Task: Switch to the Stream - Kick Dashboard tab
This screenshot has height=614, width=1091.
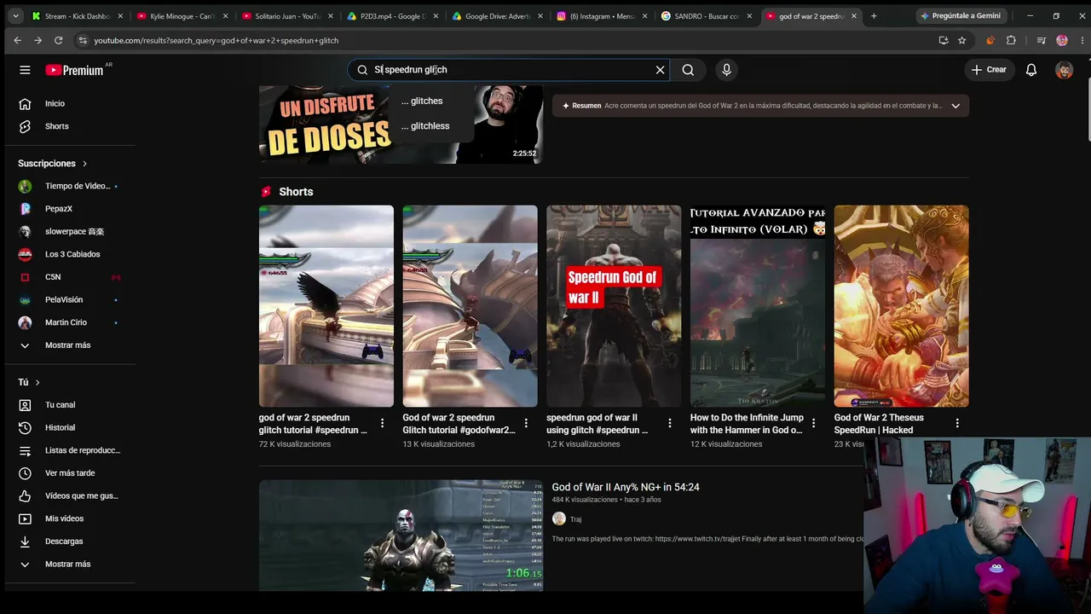Action: (x=78, y=15)
